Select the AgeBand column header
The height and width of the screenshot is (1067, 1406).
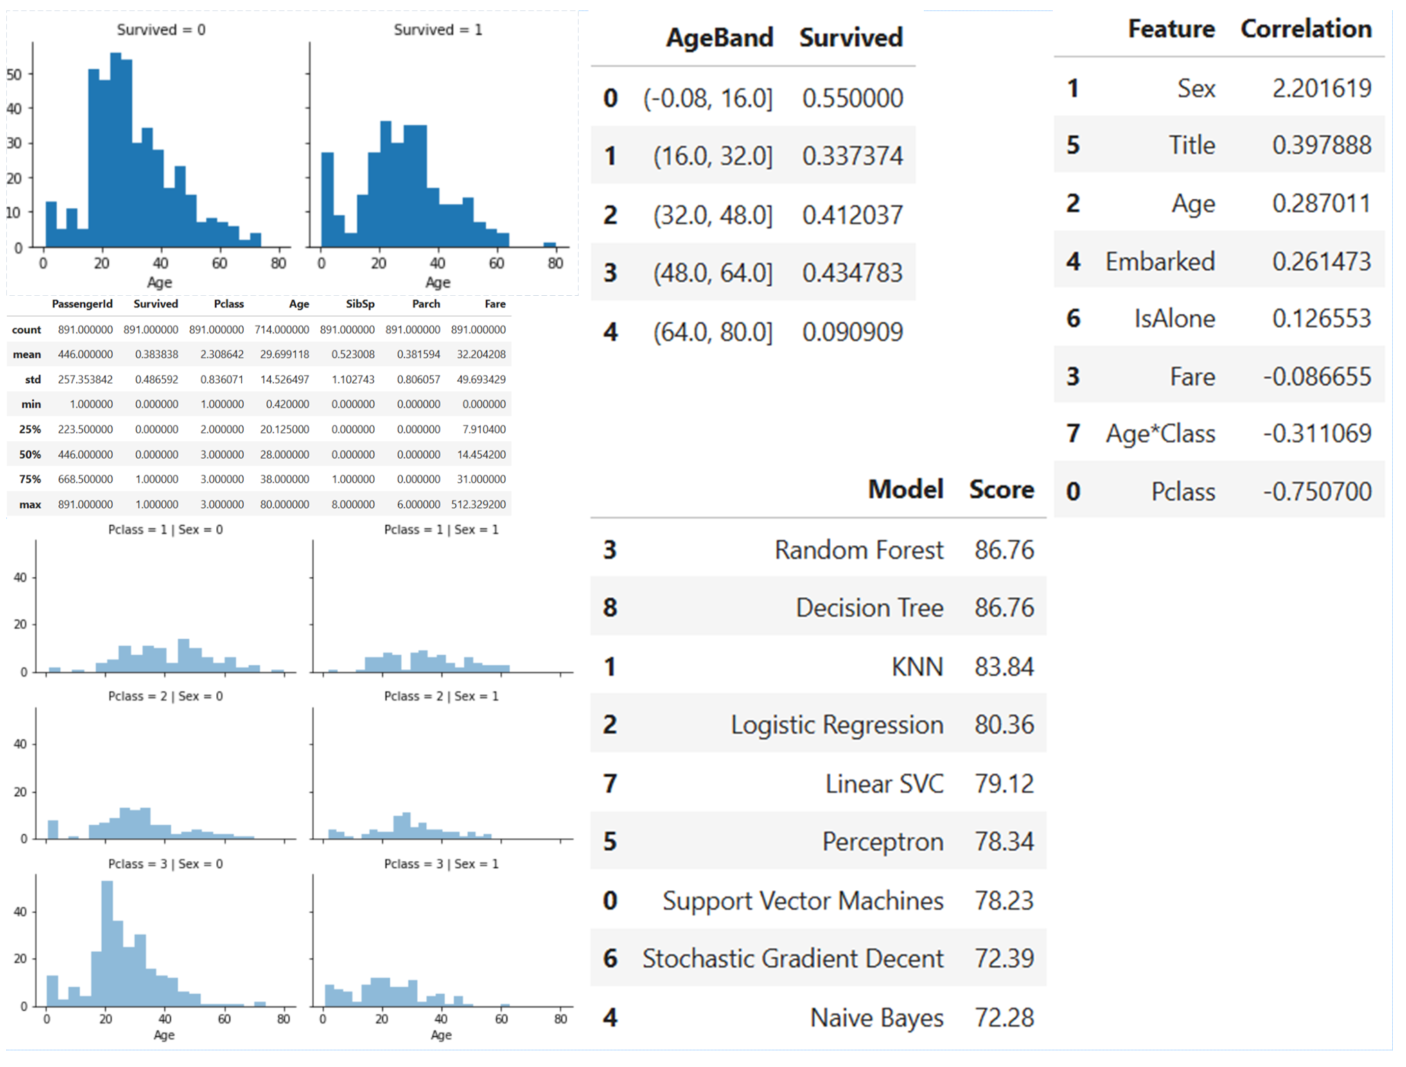click(719, 37)
